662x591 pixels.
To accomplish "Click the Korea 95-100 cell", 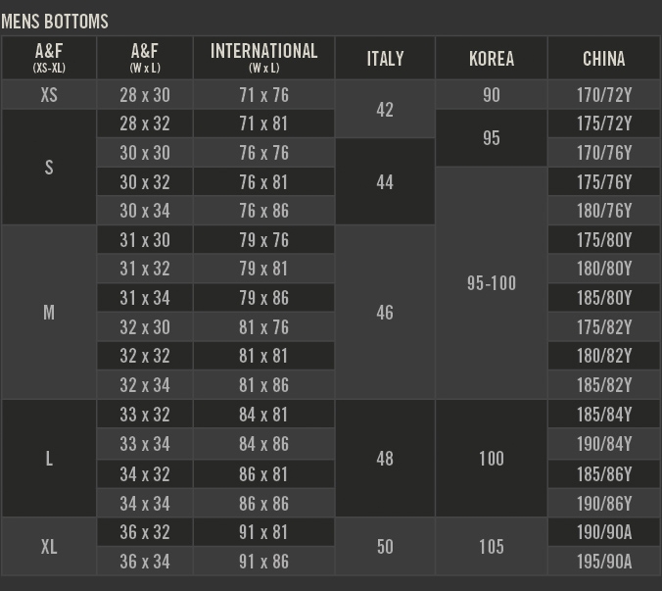I will pyautogui.click(x=491, y=283).
